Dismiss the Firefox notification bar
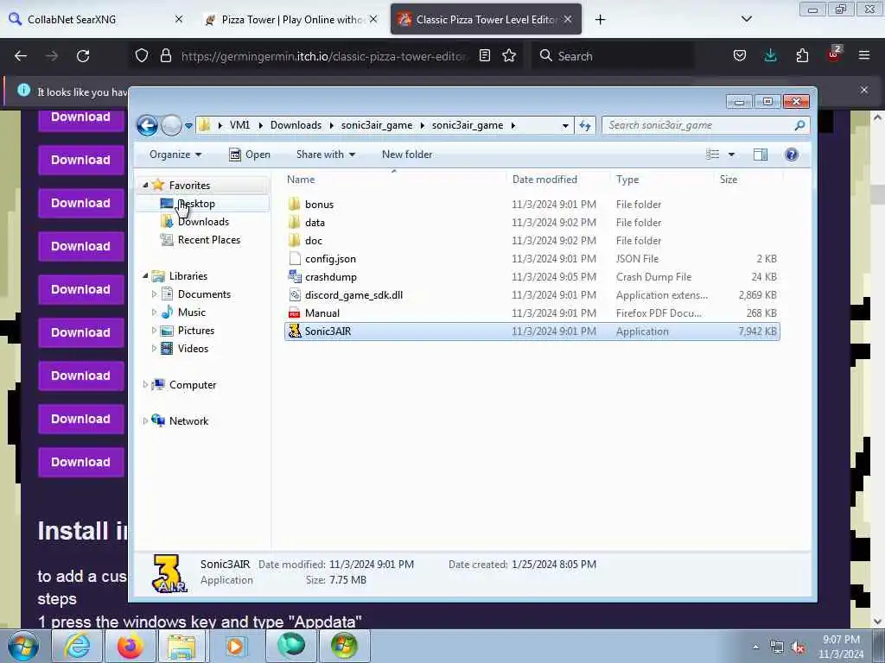 864,90
